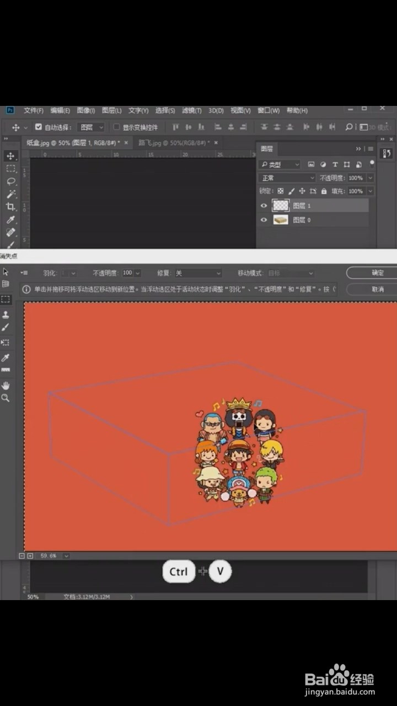Select Measure tool in Vanishing Point
Viewport: 397px width, 706px height.
(x=6, y=370)
